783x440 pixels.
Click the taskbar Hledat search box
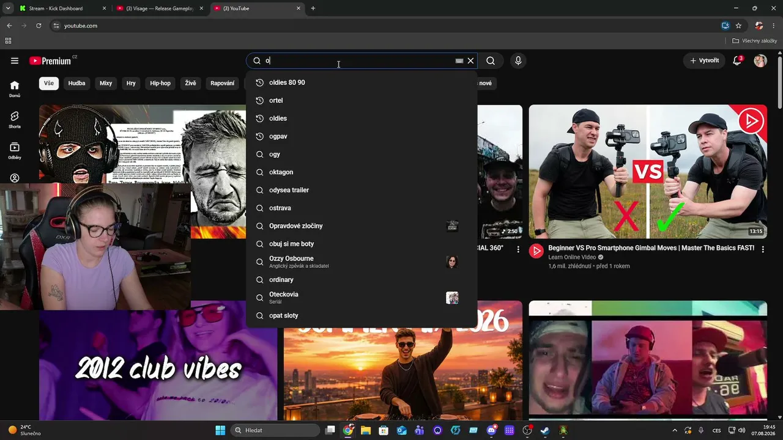(x=275, y=430)
